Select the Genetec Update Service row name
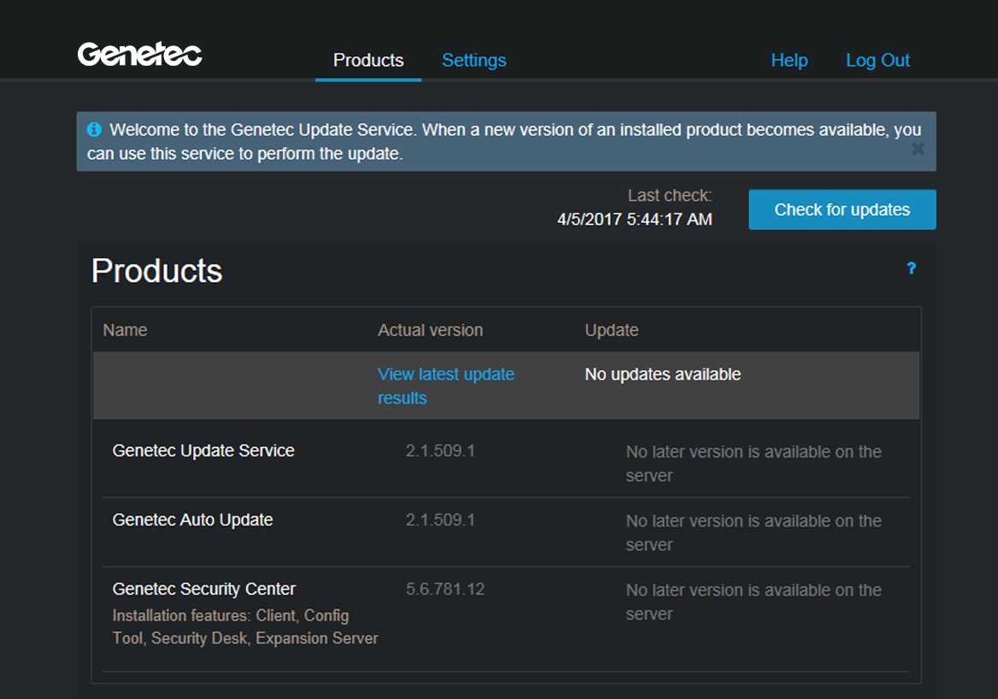998x699 pixels. tap(203, 450)
